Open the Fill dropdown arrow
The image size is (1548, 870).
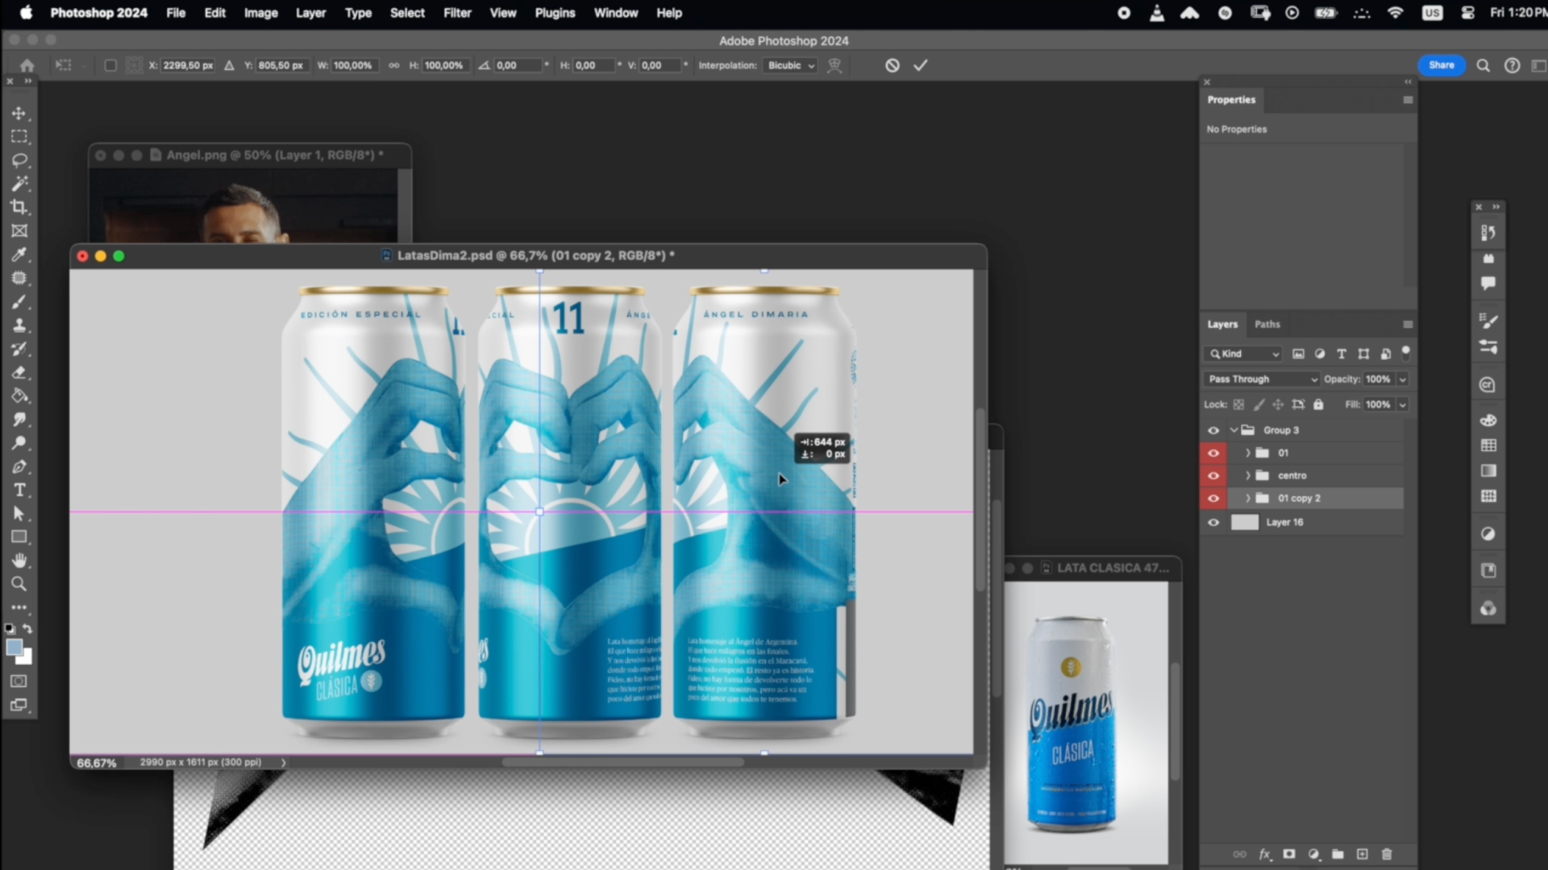pyautogui.click(x=1403, y=404)
